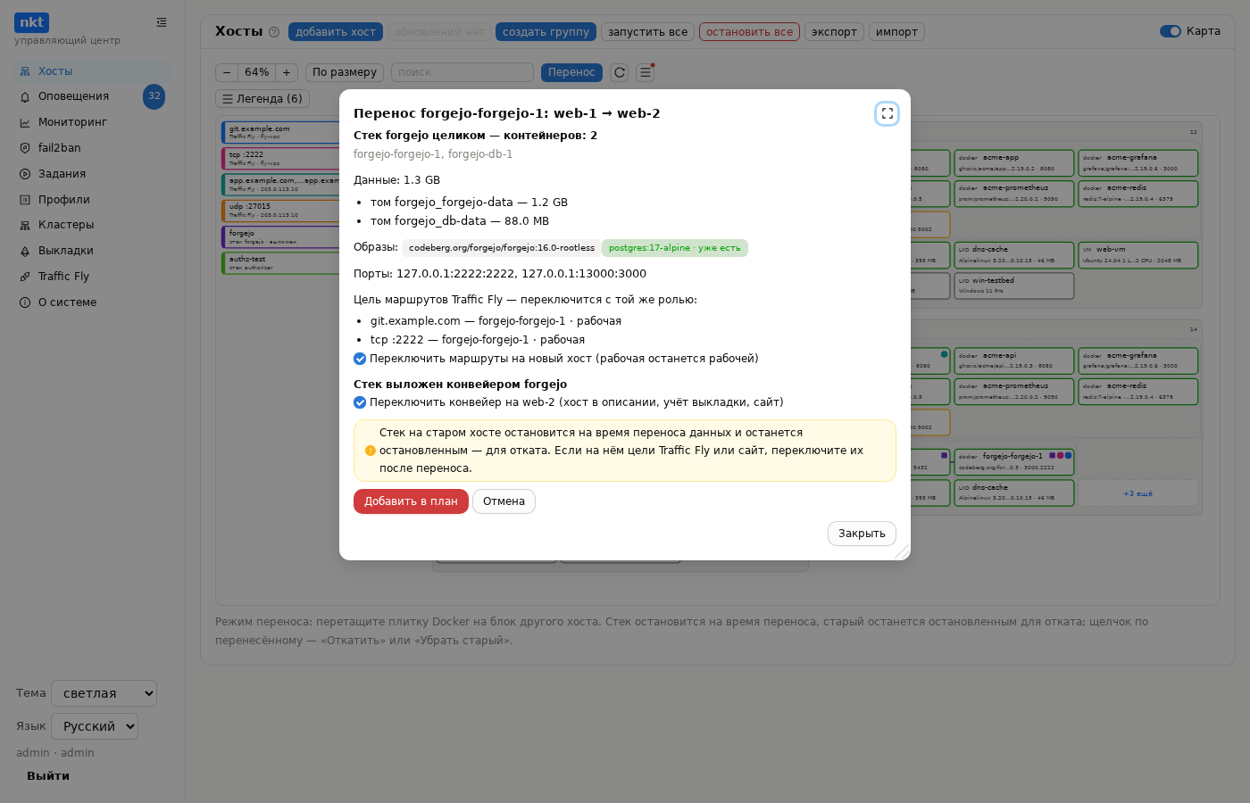Viewport: 1250px width, 803px height.
Task: Click the help icon next to Хосты title
Action: [x=274, y=32]
